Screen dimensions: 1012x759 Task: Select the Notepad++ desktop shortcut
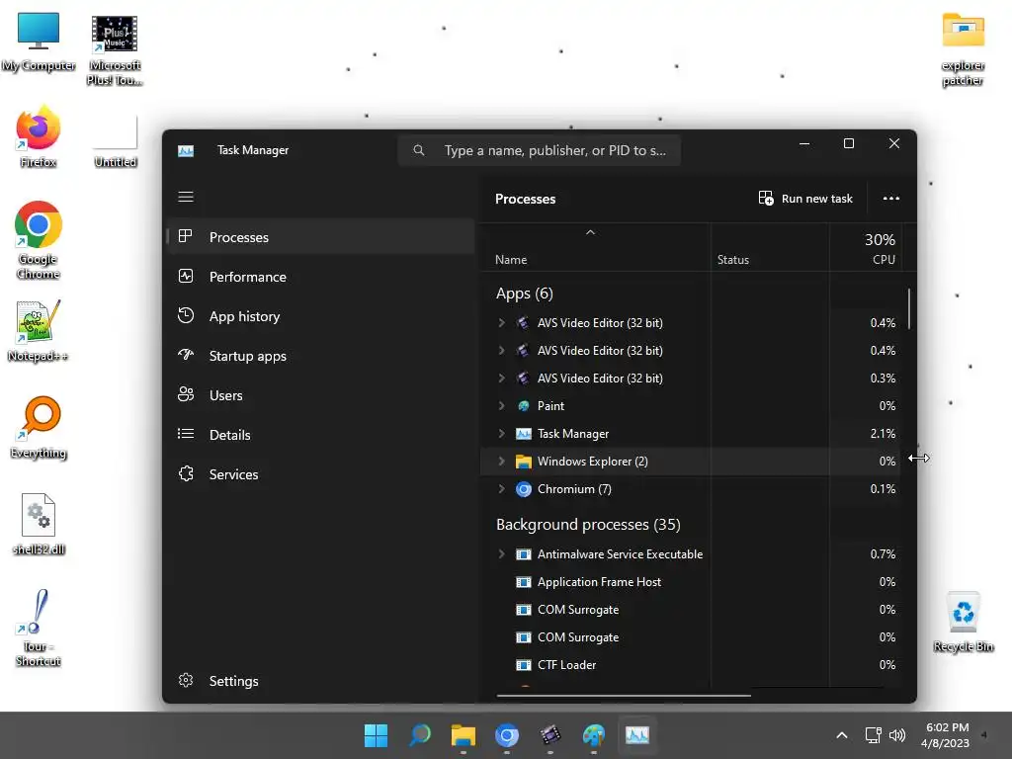point(38,331)
